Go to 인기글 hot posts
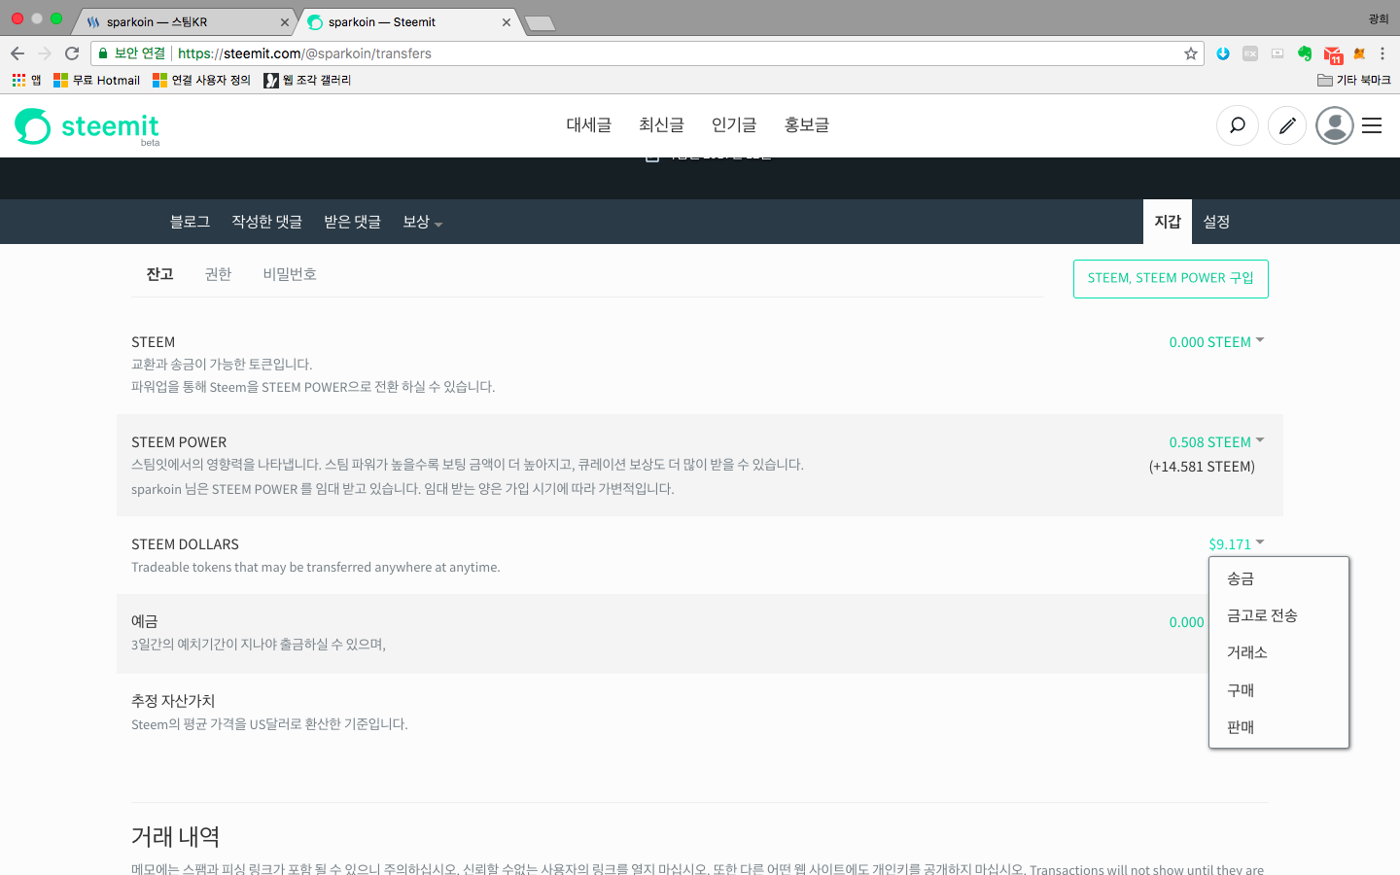This screenshot has height=875, width=1400. (x=734, y=125)
